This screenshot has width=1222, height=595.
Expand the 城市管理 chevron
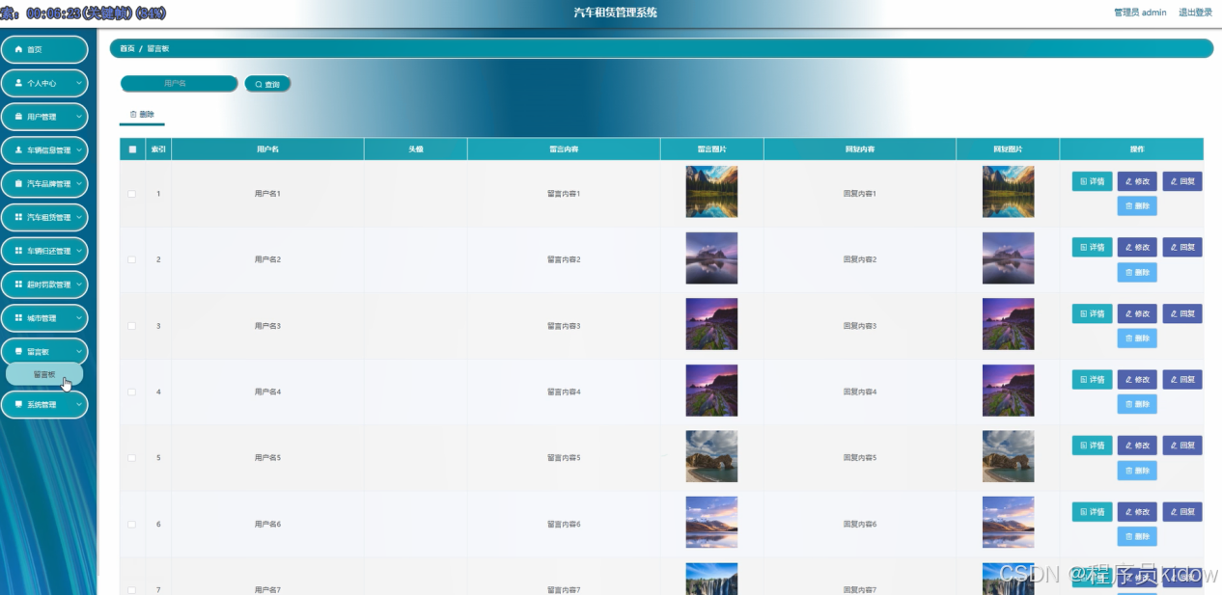[x=79, y=318]
